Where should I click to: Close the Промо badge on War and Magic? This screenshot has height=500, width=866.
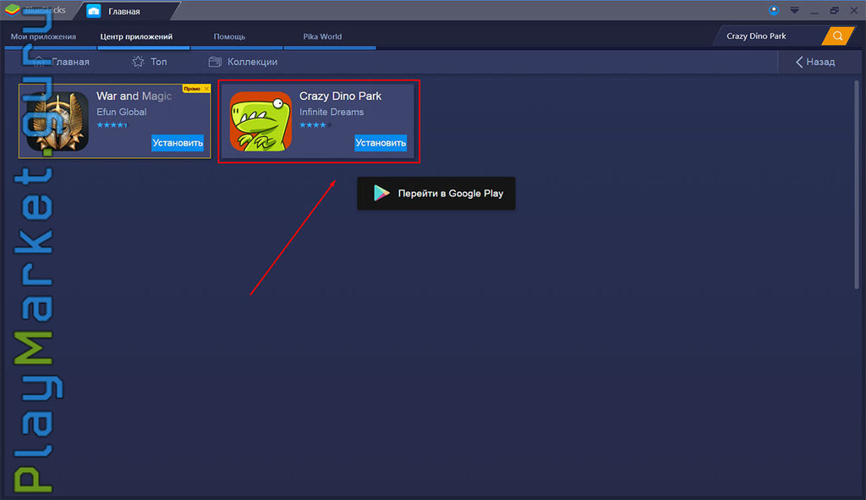[206, 88]
